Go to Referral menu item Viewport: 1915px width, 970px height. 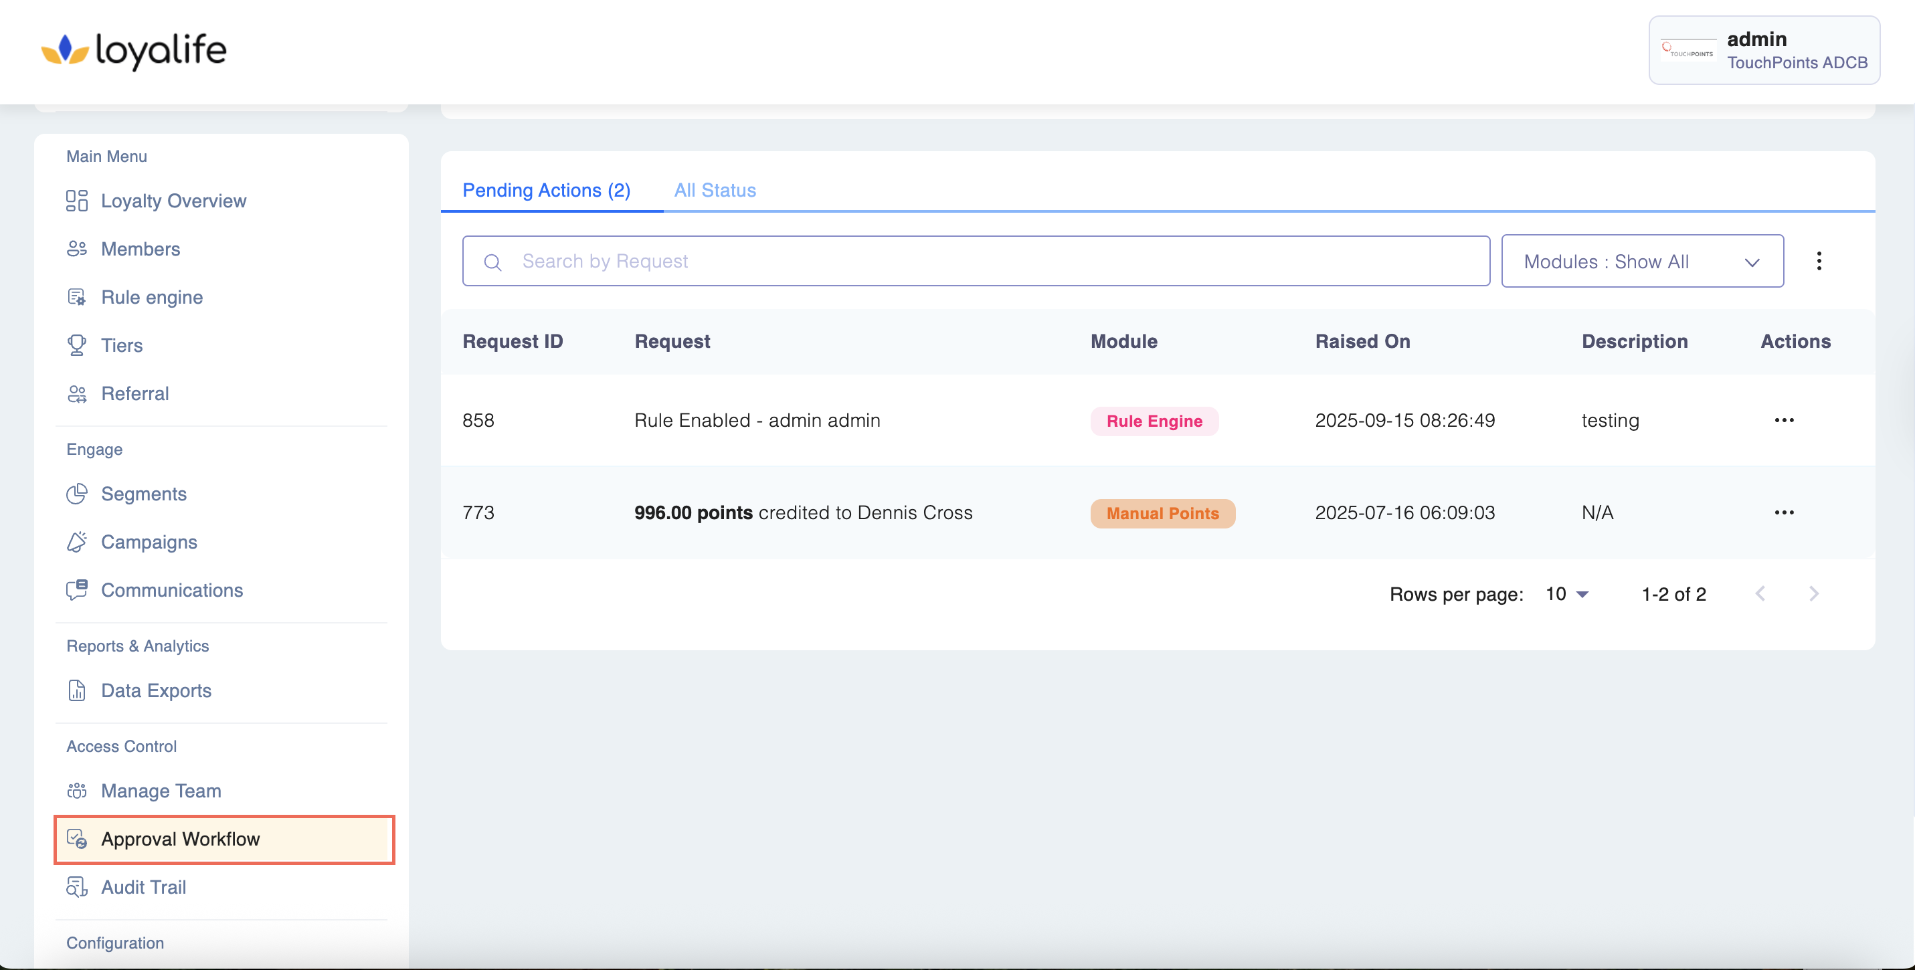coord(134,393)
